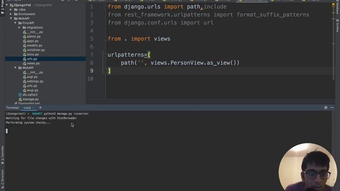Collapse the DjangoYtd project root

(7, 5)
